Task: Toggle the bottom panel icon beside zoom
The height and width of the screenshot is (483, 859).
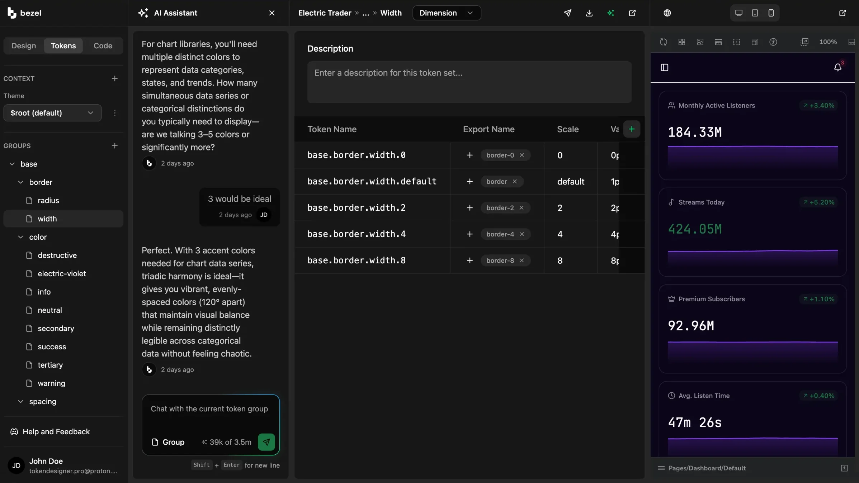Action: tap(852, 42)
